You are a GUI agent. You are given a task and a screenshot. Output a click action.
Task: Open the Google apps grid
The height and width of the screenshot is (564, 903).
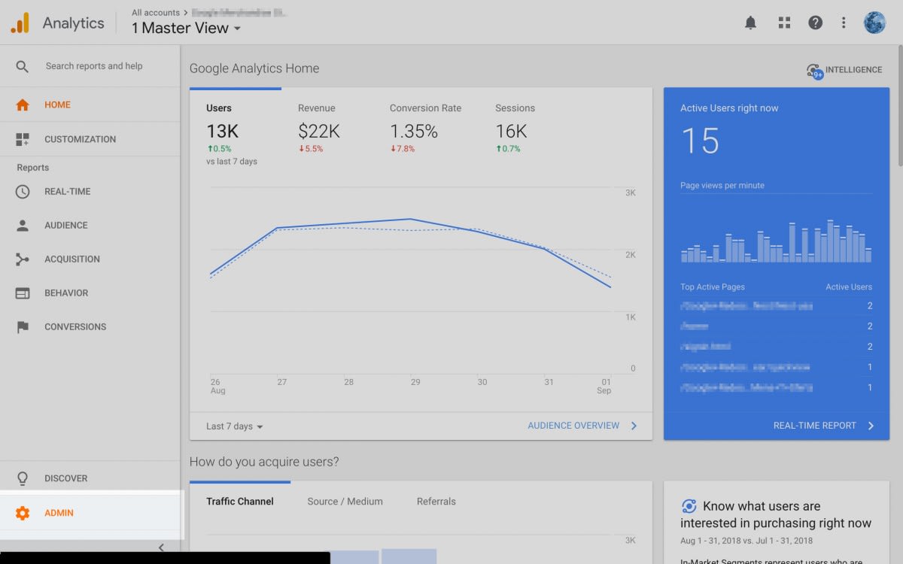click(784, 23)
